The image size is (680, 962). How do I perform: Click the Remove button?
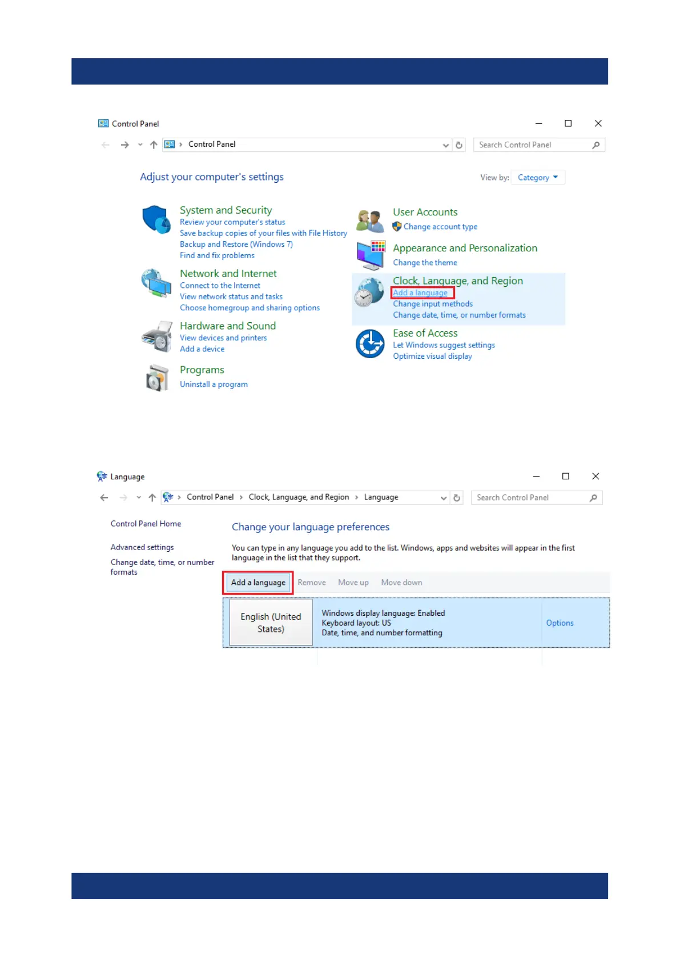(312, 583)
